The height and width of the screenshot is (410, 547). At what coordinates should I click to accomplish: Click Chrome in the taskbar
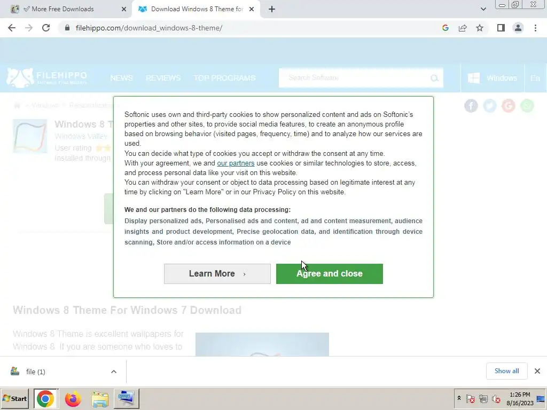click(46, 398)
